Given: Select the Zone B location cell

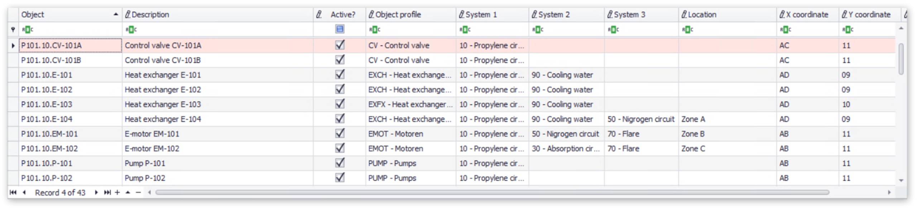Looking at the screenshot, I should pyautogui.click(x=727, y=134).
